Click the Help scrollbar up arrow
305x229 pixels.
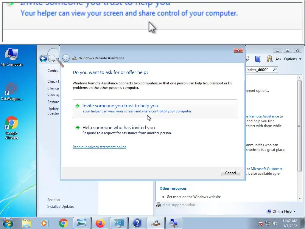pyautogui.click(x=299, y=78)
